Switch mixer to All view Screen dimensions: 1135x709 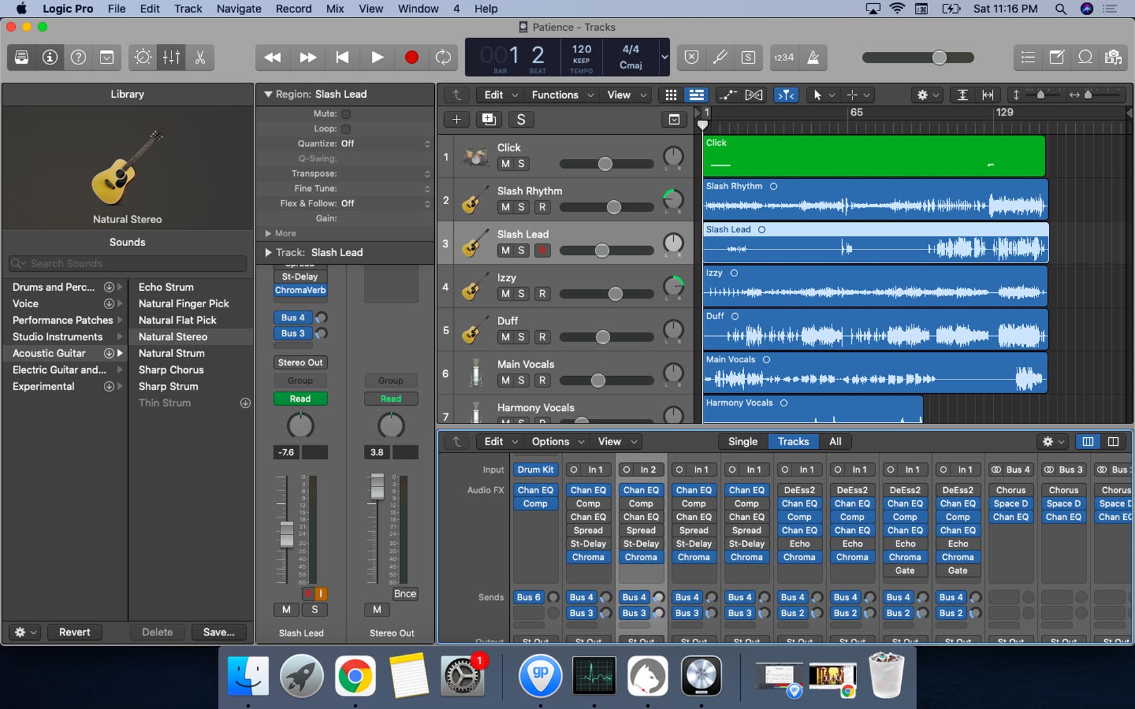click(x=835, y=442)
